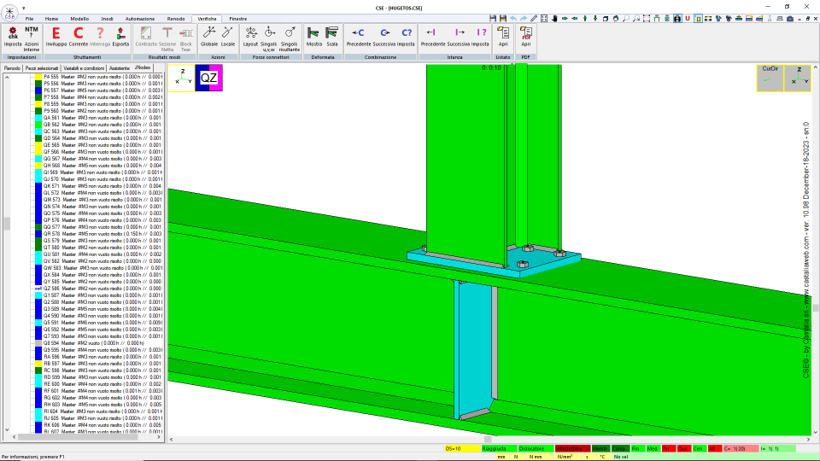Open the Pezzi selezionati panel tab
Viewport: 820px width, 461px height.
tap(42, 68)
